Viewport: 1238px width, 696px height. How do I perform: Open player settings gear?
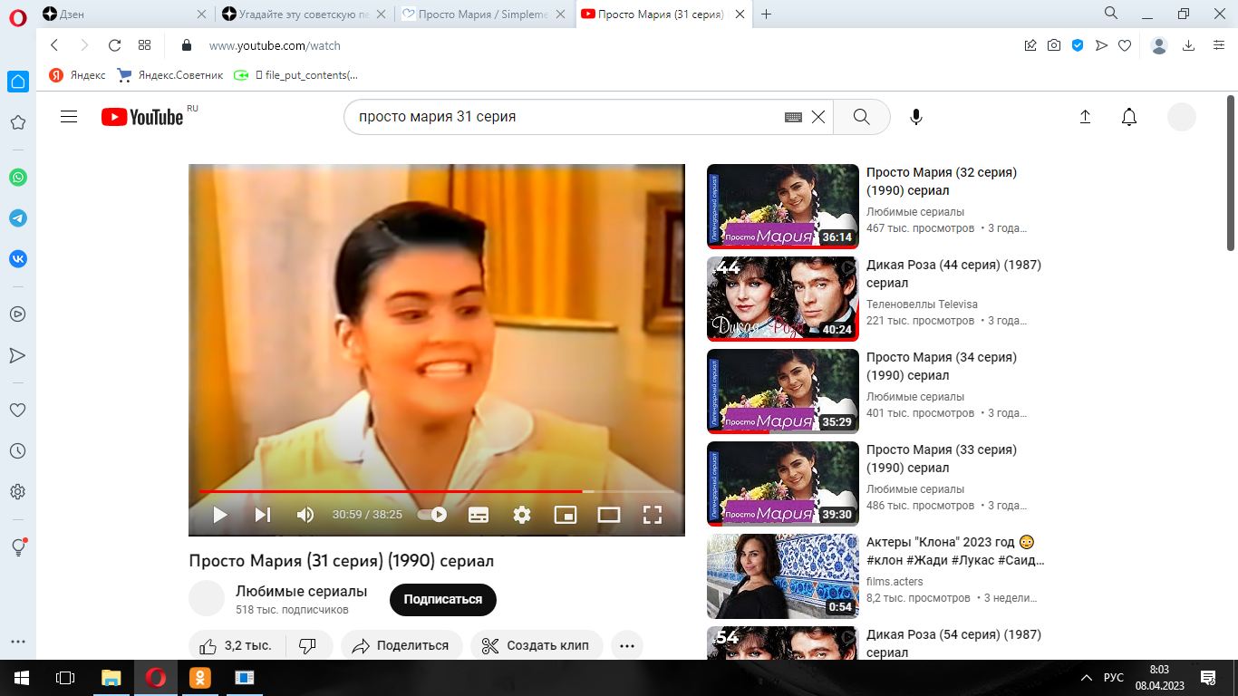pyautogui.click(x=522, y=515)
